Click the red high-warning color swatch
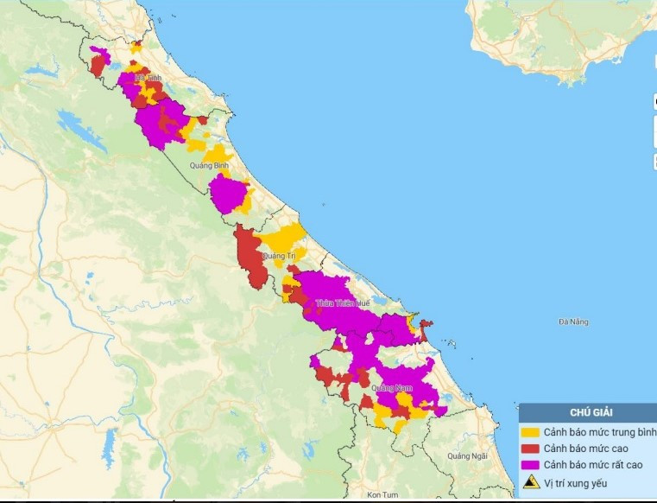657x503 pixels. pyautogui.click(x=531, y=449)
